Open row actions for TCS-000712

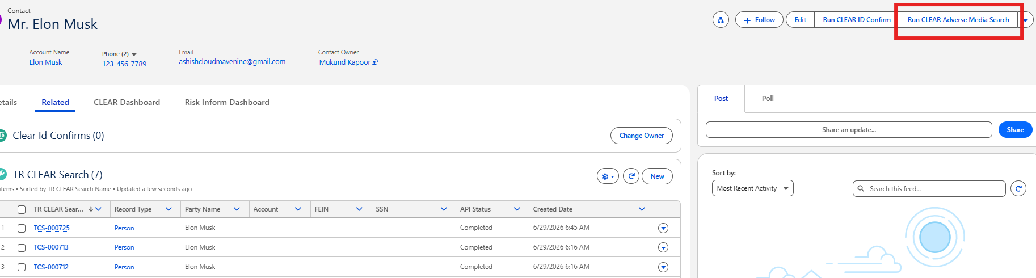pos(663,267)
